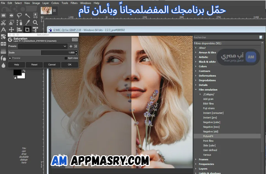The height and width of the screenshot is (174, 266).
Task: Select the Fuzzy Select magic wand tool
Action: tap(27, 16)
